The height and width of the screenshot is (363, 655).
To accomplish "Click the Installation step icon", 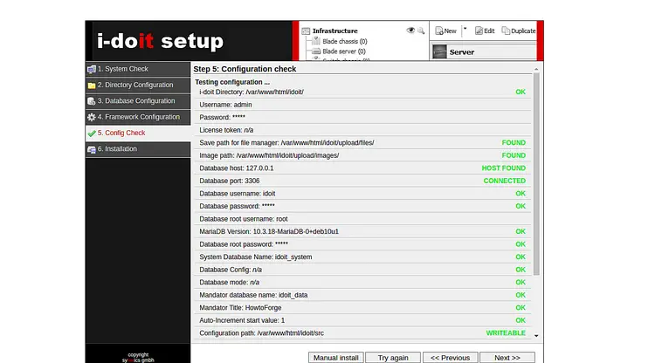I will pos(92,149).
